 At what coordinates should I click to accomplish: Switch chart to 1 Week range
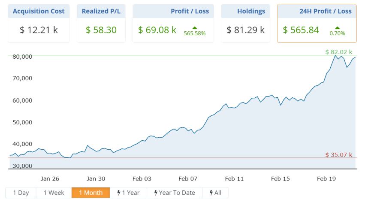(54, 193)
